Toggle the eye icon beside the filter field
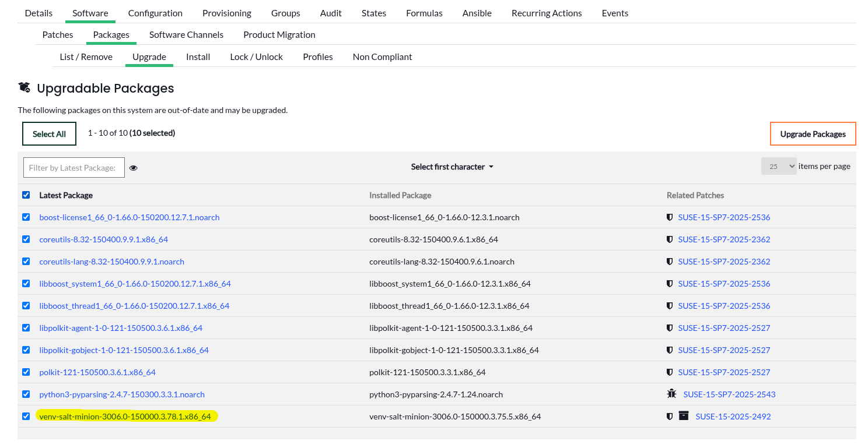The height and width of the screenshot is (448, 868). click(x=134, y=168)
